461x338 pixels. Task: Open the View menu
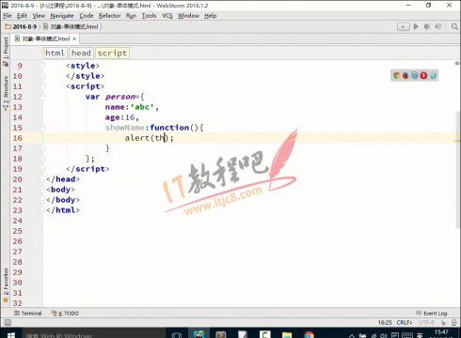[39, 16]
